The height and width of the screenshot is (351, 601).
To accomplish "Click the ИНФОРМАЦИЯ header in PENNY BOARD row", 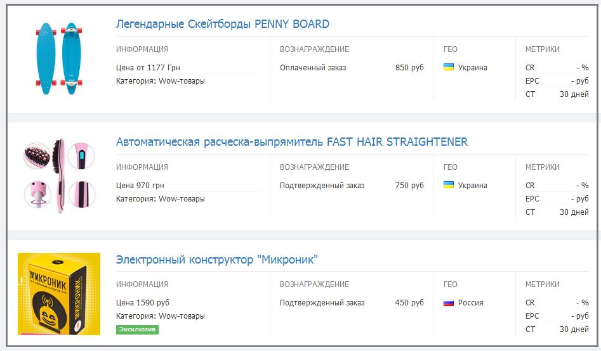I will click(x=142, y=49).
